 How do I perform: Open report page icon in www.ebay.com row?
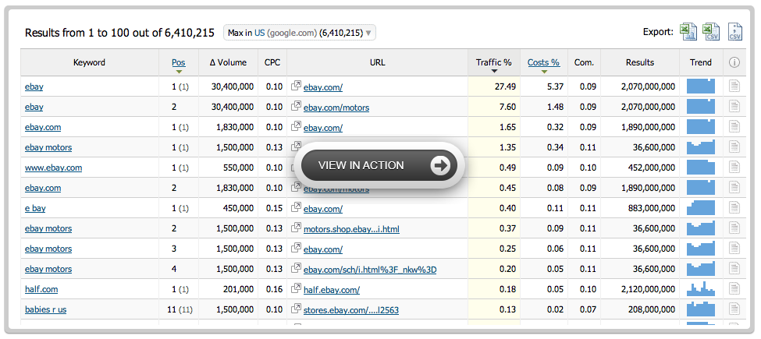tap(734, 168)
